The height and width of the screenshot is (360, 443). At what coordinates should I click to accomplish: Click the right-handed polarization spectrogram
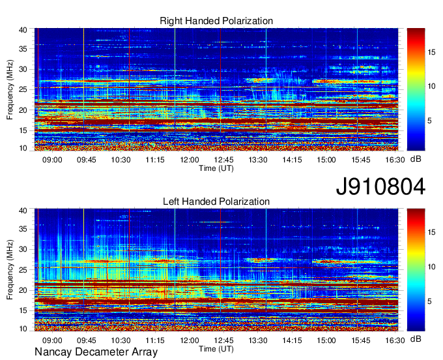click(216, 89)
